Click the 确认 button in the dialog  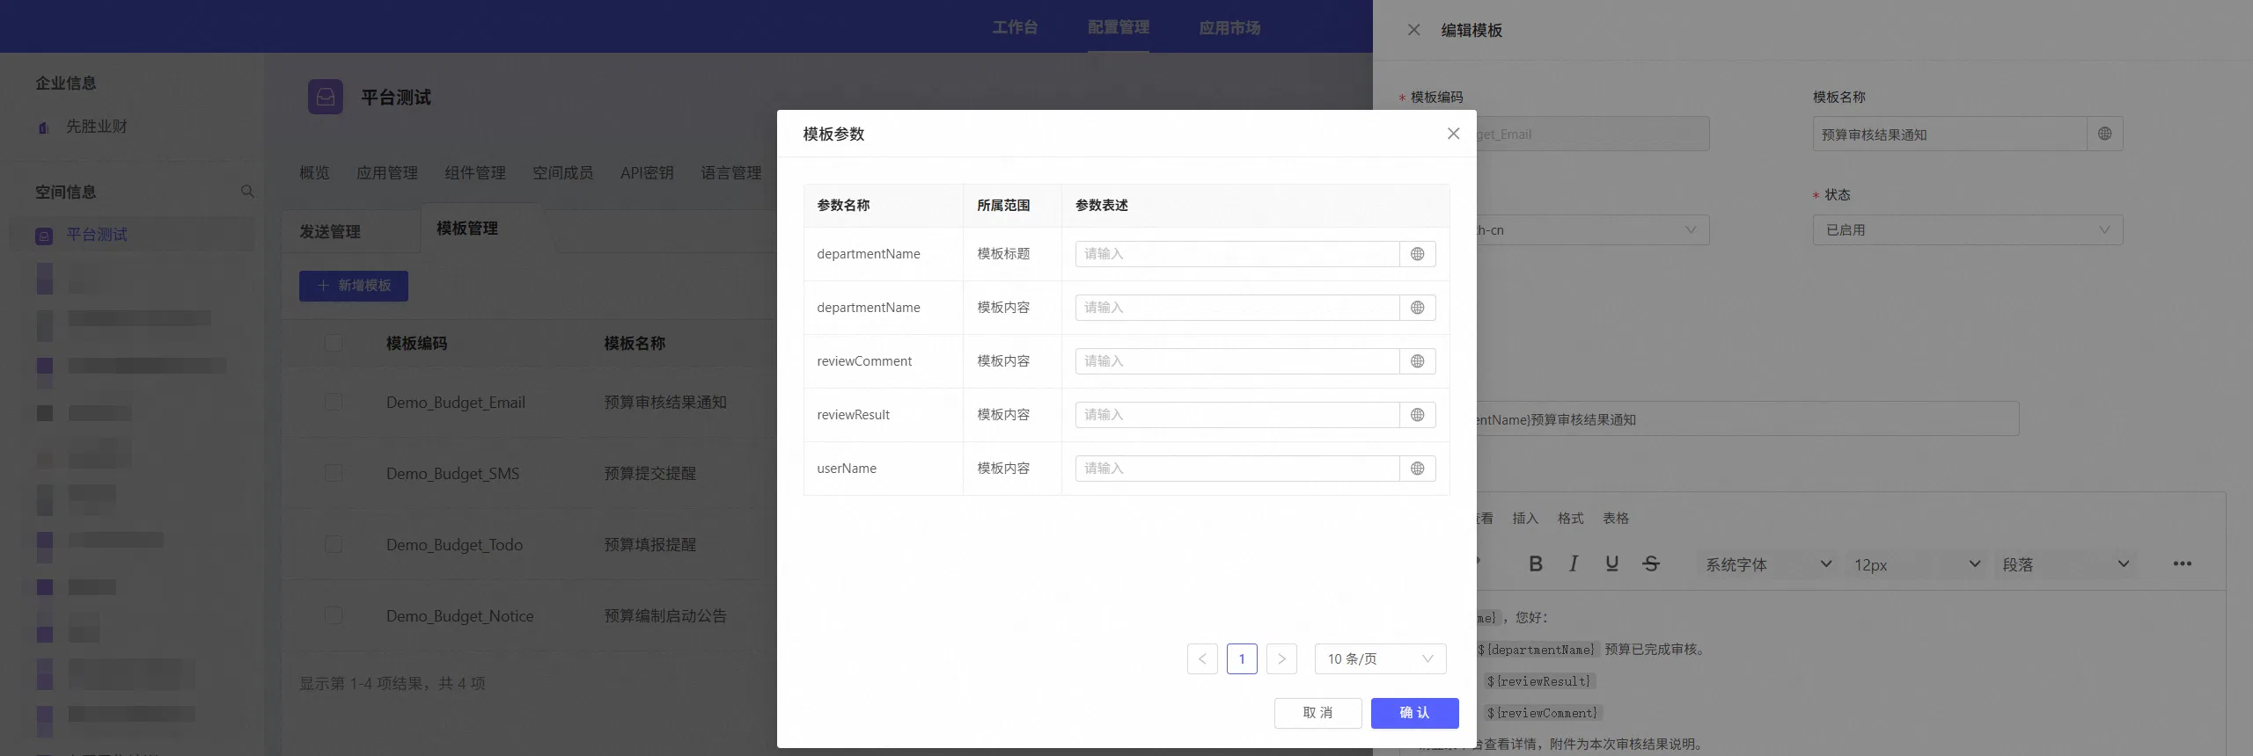pyautogui.click(x=1414, y=713)
